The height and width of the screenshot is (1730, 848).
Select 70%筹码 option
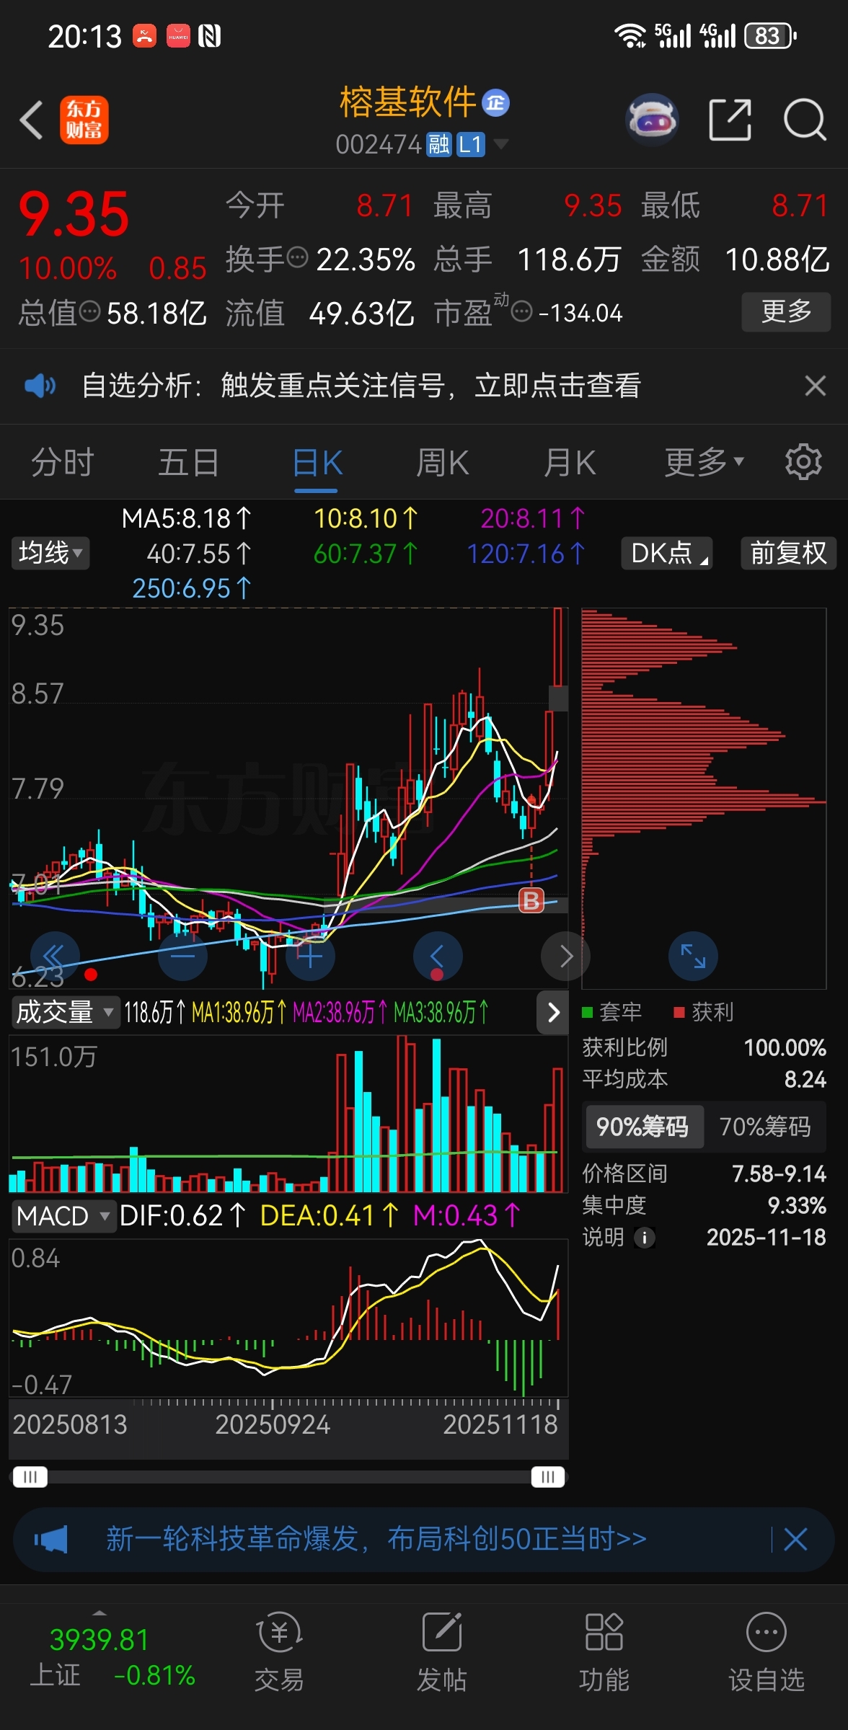tap(765, 1126)
